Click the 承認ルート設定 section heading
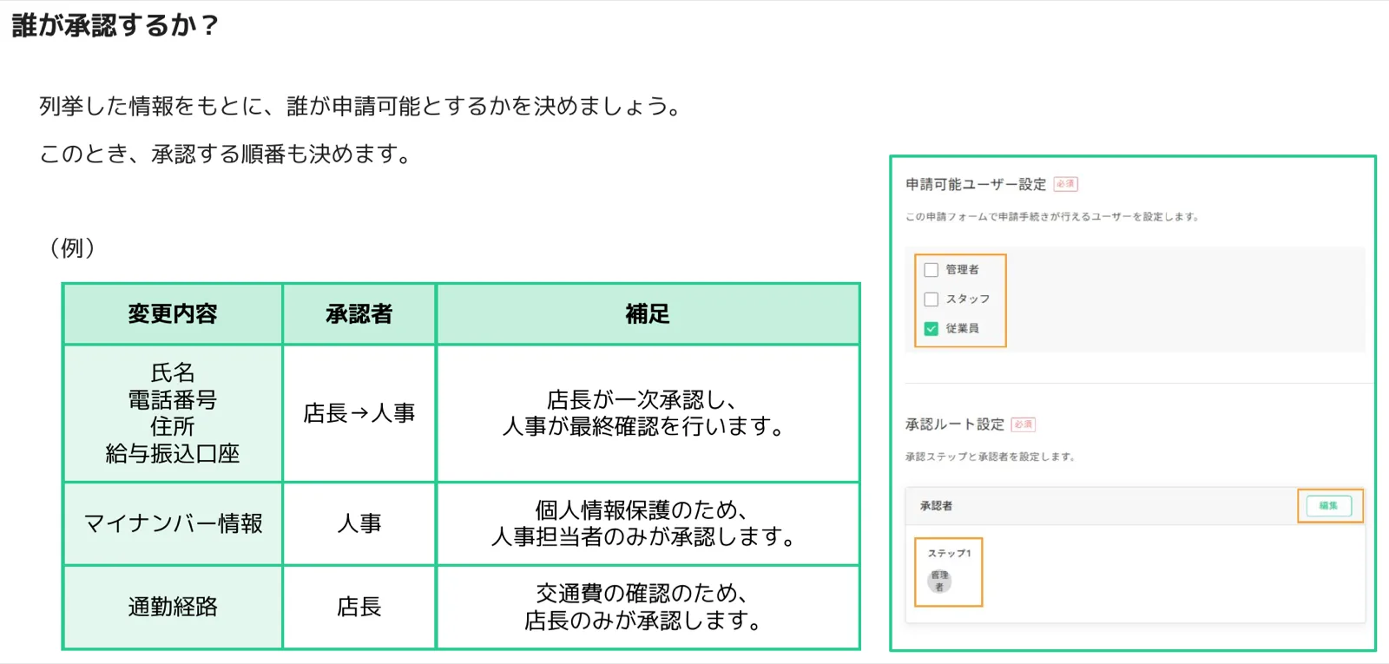Image resolution: width=1389 pixels, height=664 pixels. 955,424
